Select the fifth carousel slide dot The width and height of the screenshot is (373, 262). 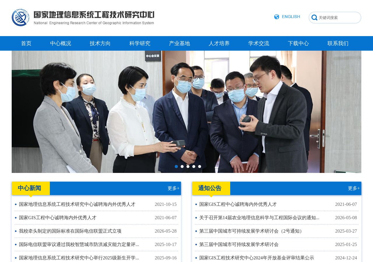[200, 167]
